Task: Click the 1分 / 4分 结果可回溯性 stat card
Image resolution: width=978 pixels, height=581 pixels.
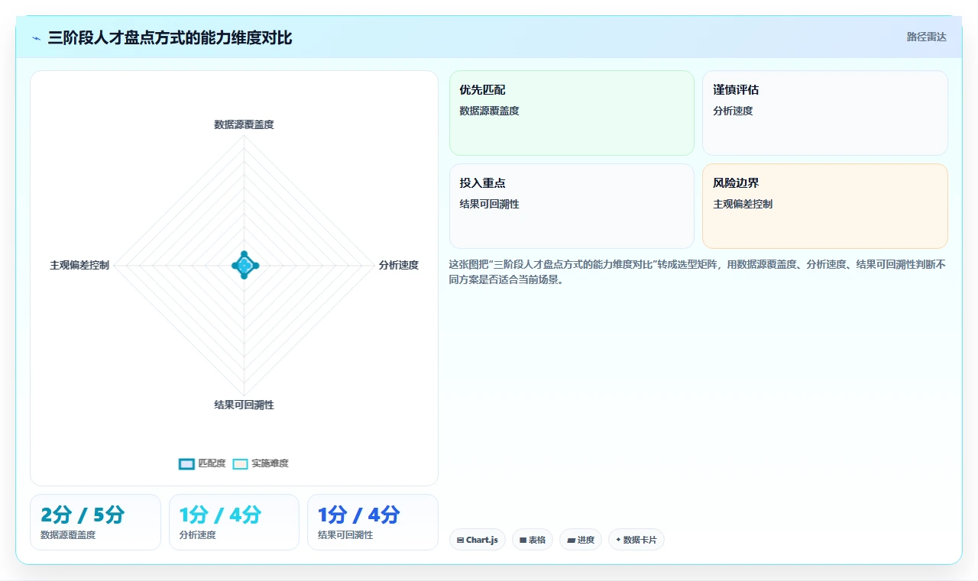Action: [x=373, y=522]
